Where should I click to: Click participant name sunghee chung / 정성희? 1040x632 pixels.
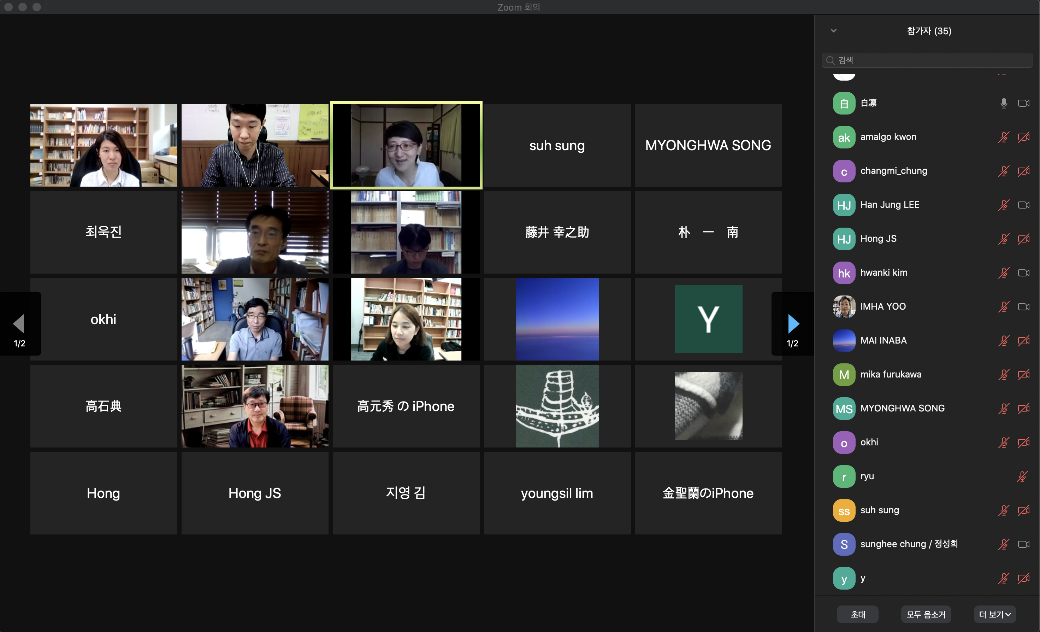tap(909, 544)
